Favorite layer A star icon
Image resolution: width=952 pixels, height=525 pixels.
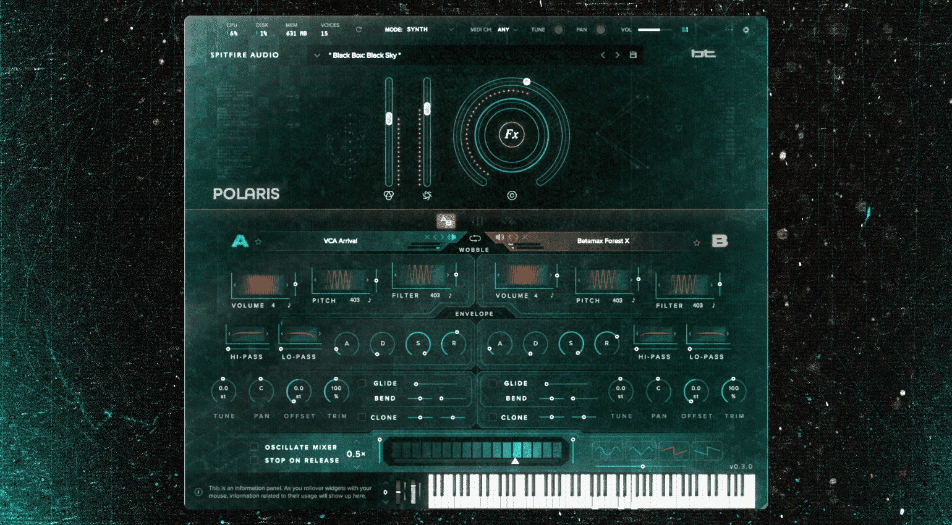(x=258, y=241)
